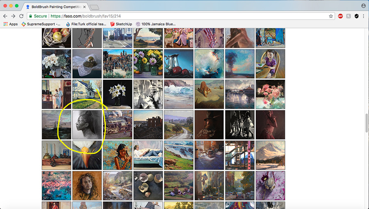Open the sailing ship on dark sea thumbnail
Screen dimensions: 369x209
pos(57,125)
